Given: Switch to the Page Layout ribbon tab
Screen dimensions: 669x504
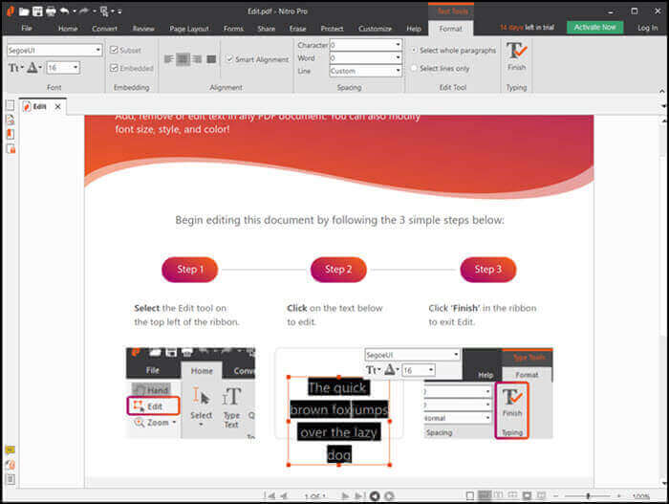Looking at the screenshot, I should click(190, 29).
